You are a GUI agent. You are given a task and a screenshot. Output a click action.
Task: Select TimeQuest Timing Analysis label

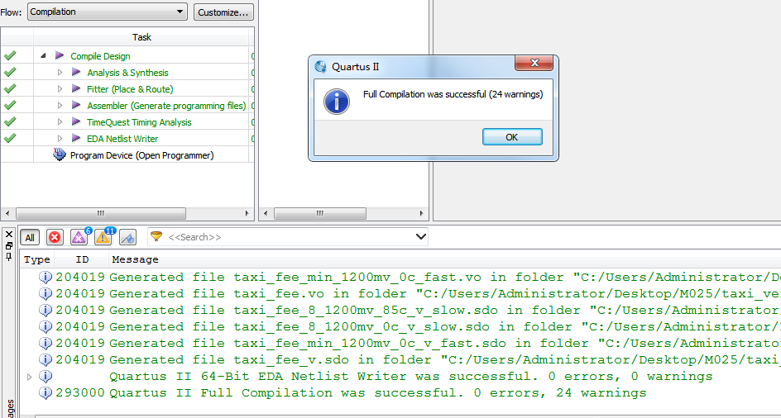(139, 122)
